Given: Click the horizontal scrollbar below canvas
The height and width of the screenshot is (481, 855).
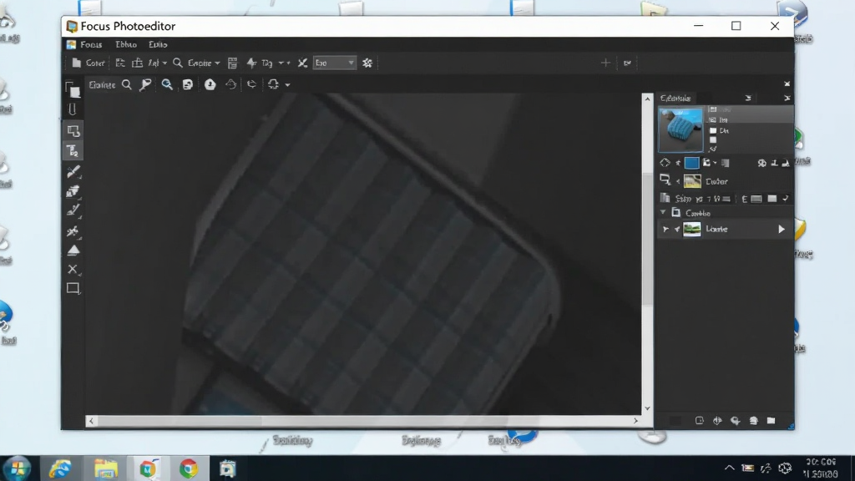Looking at the screenshot, I should click(x=363, y=421).
